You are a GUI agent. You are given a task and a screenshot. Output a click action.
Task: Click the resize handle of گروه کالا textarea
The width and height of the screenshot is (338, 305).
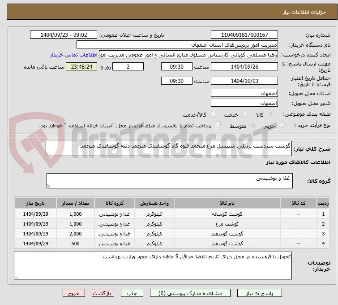(49, 186)
